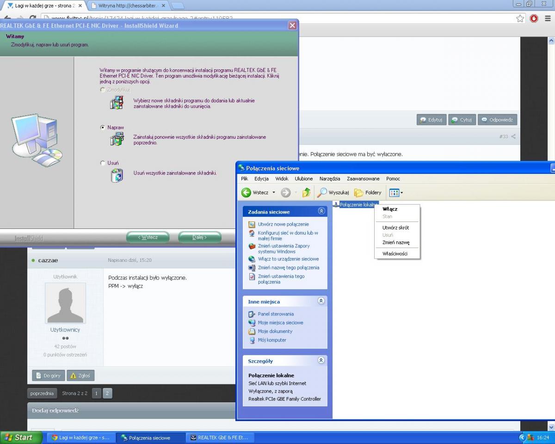Click the green Wstecz back arrow in Połączenia sieciowe
This screenshot has height=444, width=555.
(x=247, y=192)
